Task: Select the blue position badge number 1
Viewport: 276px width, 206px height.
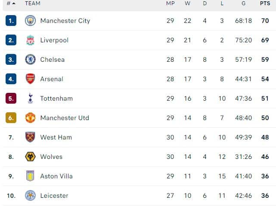Action: click(11, 21)
